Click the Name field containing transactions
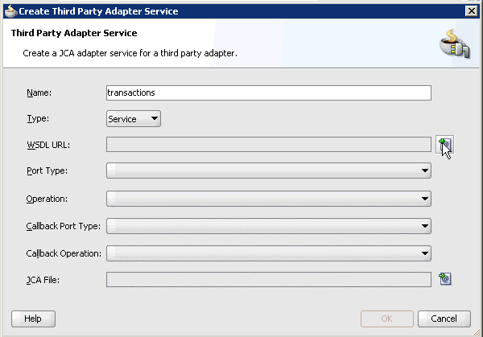The width and height of the screenshot is (483, 337). [269, 92]
